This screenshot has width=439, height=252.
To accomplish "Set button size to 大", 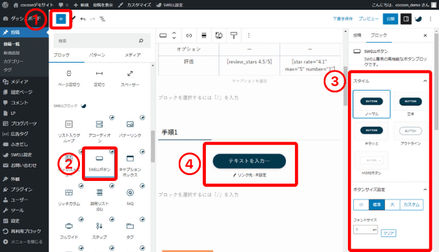I will click(x=393, y=205).
